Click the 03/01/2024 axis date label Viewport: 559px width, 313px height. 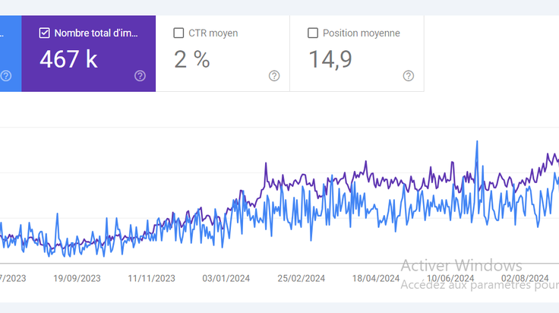226,278
